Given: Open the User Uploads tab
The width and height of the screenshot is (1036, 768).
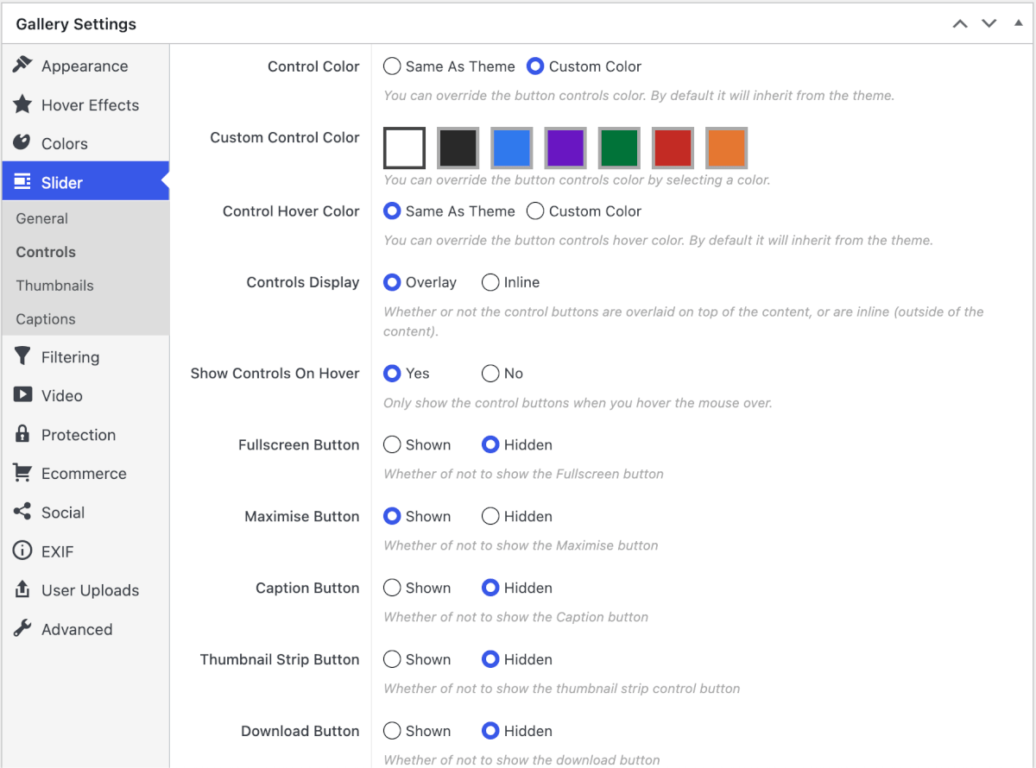Looking at the screenshot, I should click(x=85, y=589).
